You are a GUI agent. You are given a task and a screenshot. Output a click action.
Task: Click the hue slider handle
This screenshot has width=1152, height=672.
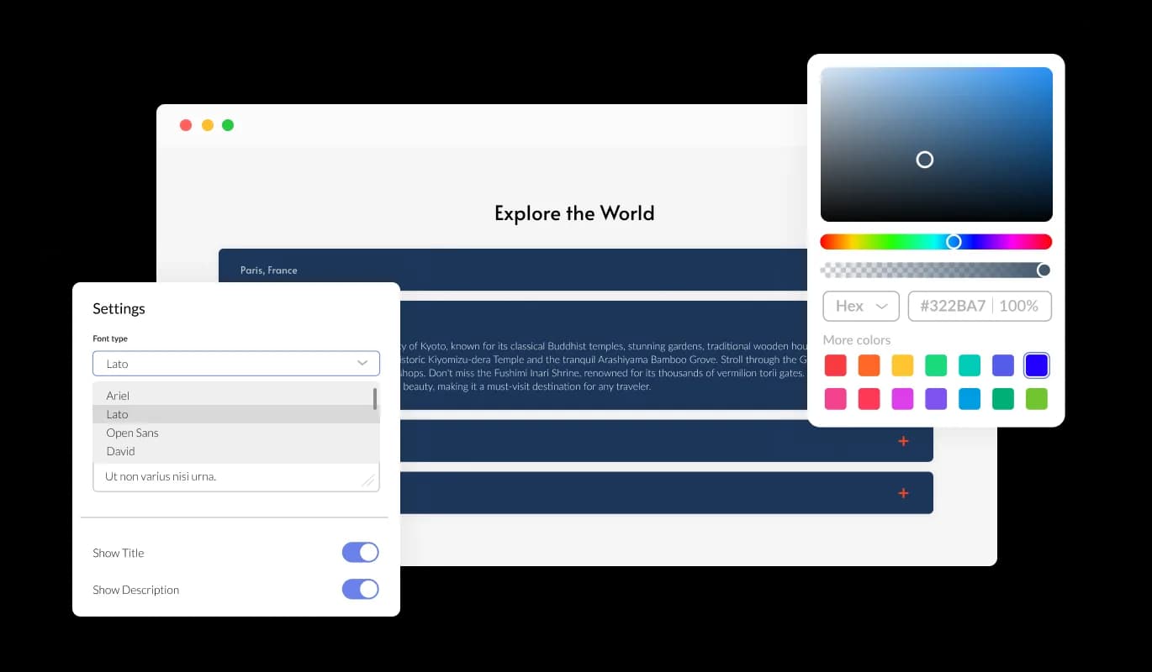tap(954, 241)
